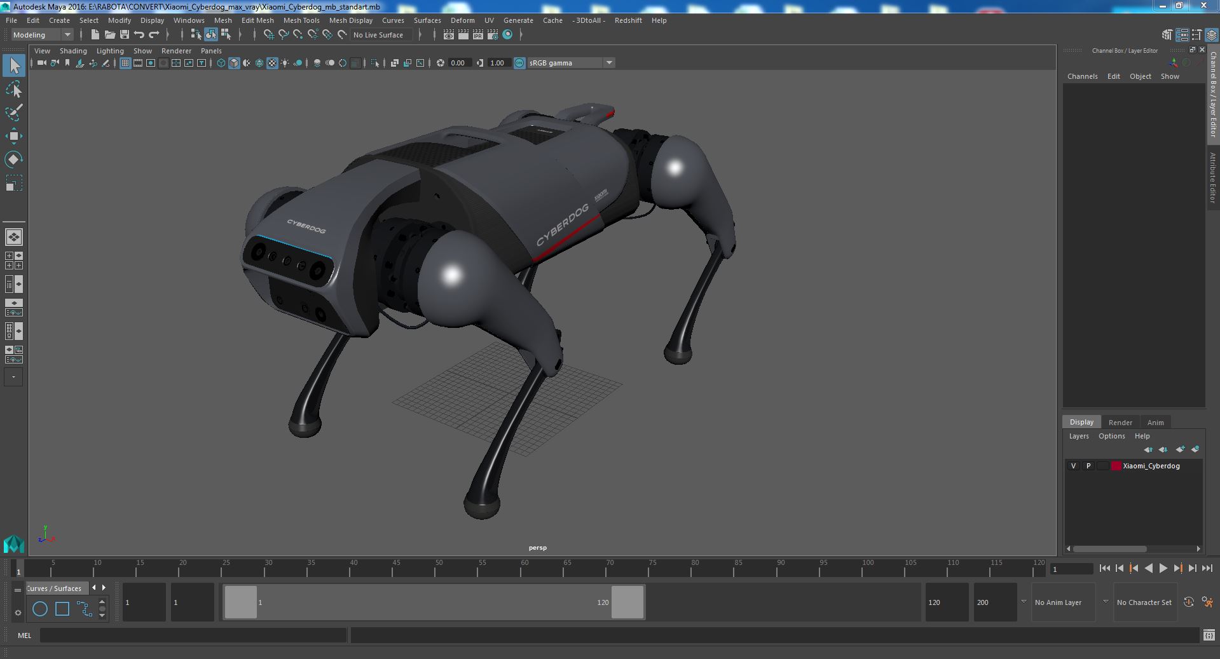Create a new empty layer icon
This screenshot has height=659, width=1220.
tap(1180, 449)
